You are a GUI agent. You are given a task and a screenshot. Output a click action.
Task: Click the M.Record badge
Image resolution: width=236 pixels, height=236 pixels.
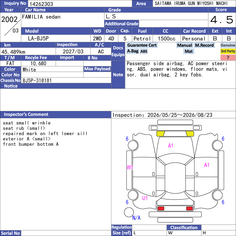(x=204, y=45)
